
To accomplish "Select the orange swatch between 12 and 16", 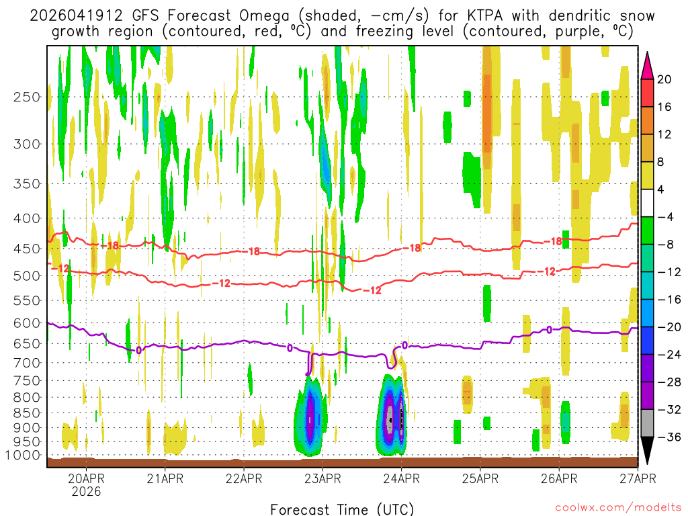I will pyautogui.click(x=648, y=120).
